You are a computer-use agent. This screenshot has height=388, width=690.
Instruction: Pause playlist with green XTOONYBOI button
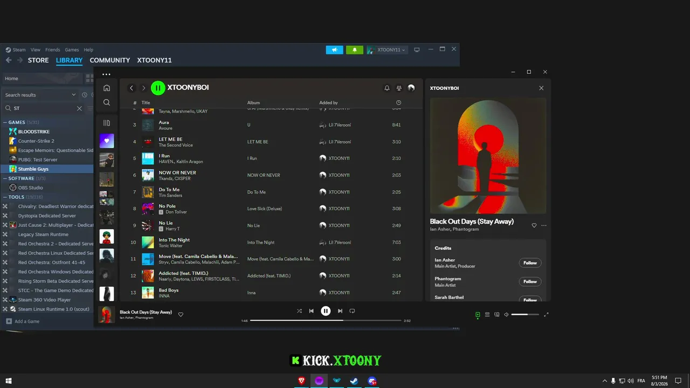[158, 88]
